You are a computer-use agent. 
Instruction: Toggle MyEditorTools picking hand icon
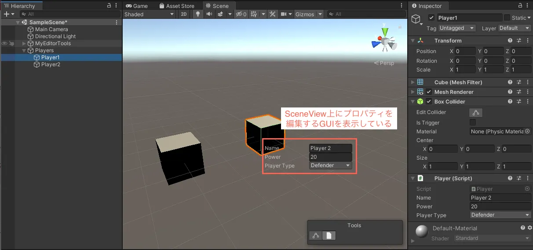(x=11, y=43)
